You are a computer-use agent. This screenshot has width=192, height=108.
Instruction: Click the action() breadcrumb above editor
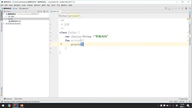point(74,16)
